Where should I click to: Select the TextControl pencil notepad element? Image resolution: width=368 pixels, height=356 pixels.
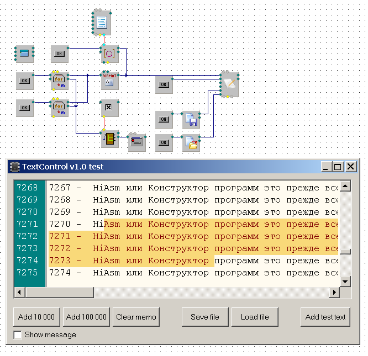click(x=229, y=84)
